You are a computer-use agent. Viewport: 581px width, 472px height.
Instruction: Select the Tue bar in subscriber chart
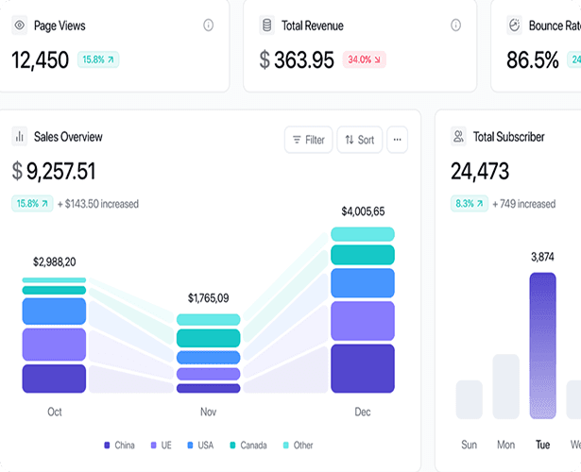tap(542, 346)
